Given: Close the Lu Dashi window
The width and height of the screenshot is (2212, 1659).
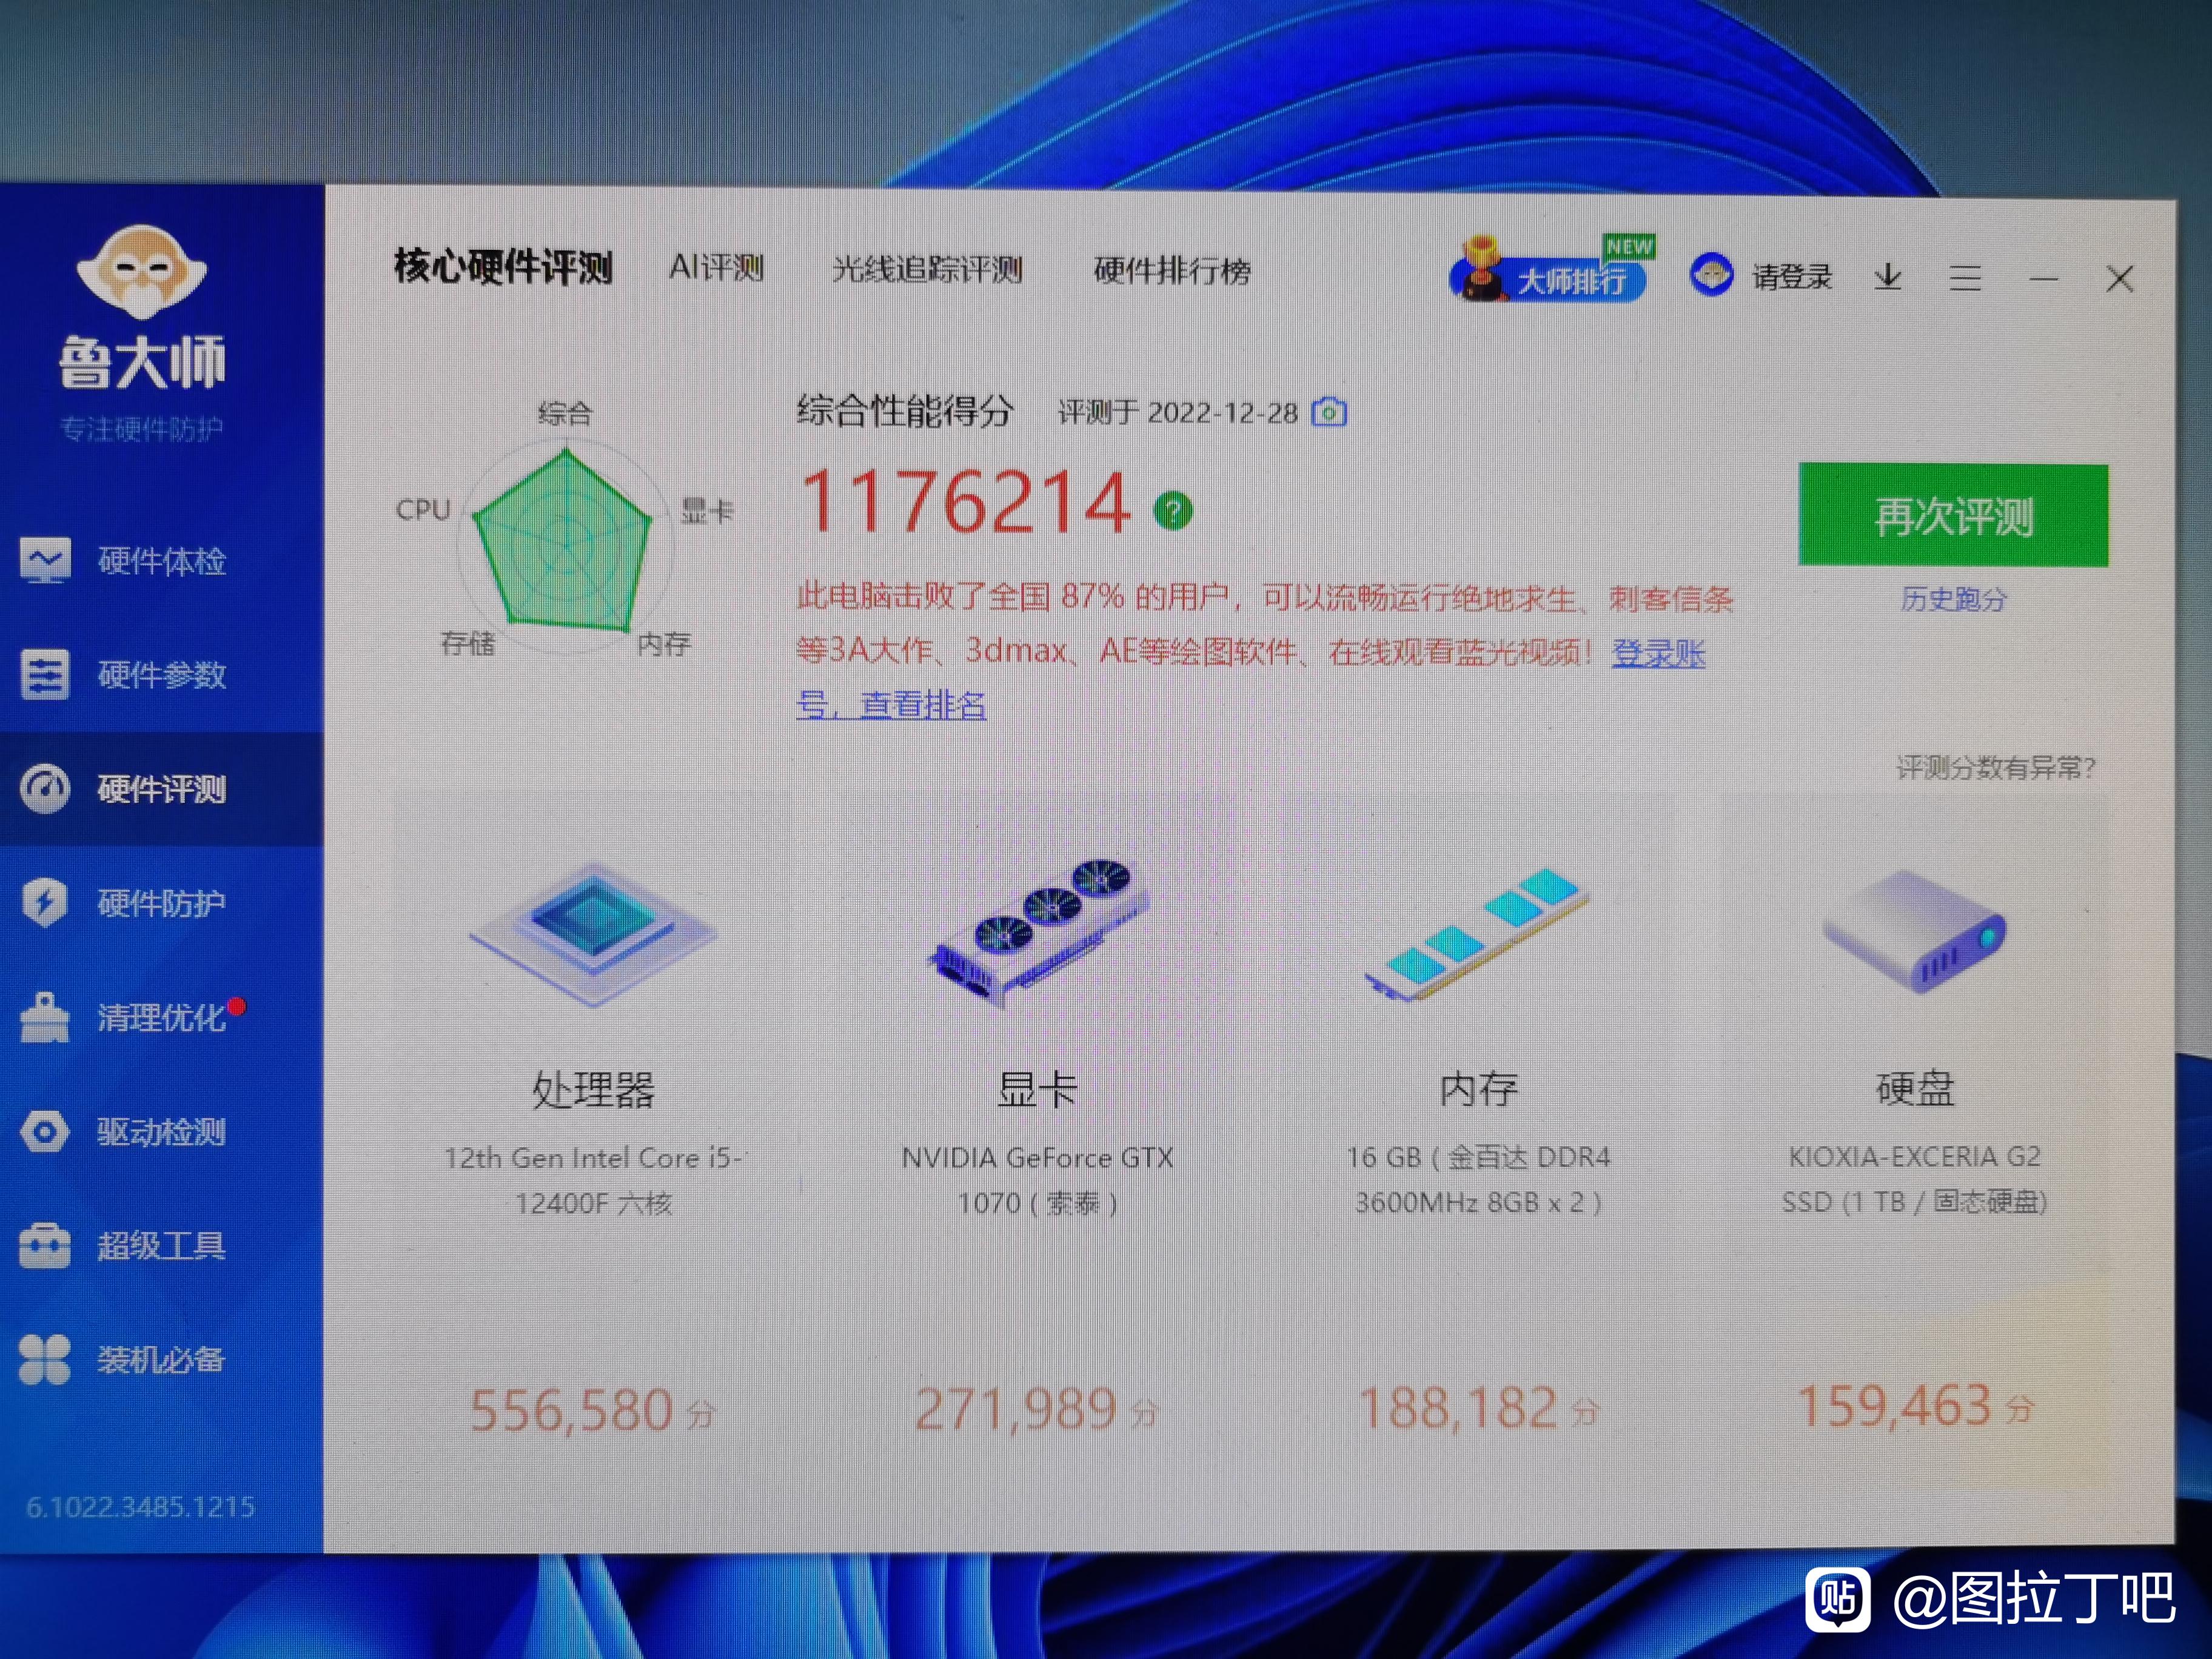Looking at the screenshot, I should tap(2120, 279).
